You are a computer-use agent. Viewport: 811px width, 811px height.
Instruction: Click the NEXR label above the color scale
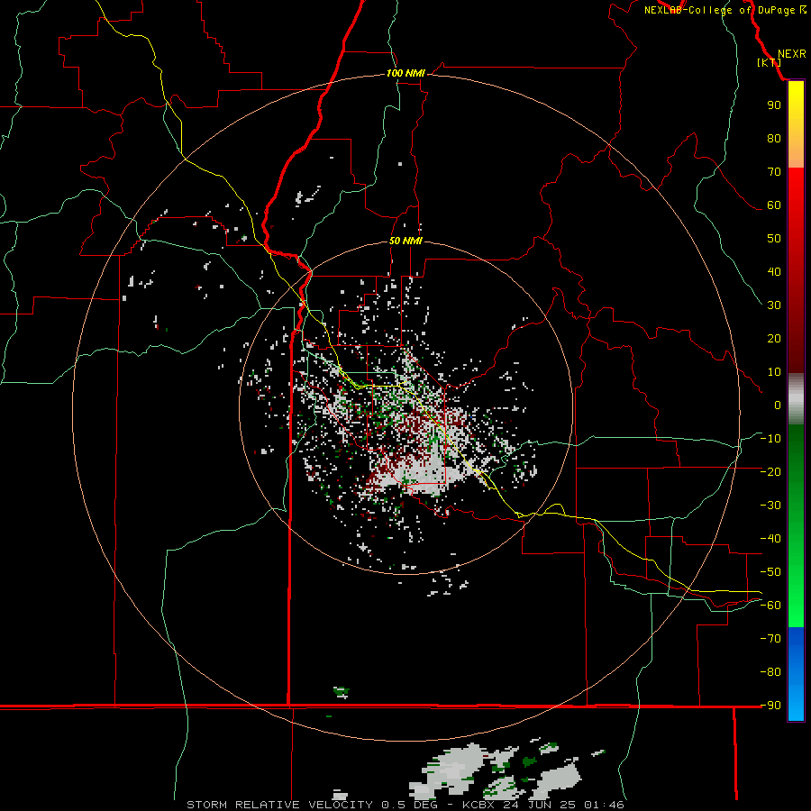pyautogui.click(x=791, y=54)
